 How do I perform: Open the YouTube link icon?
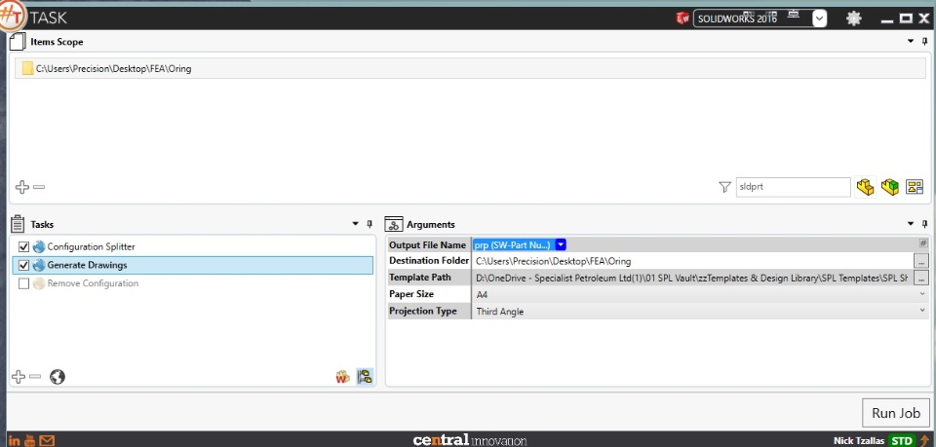[30, 441]
